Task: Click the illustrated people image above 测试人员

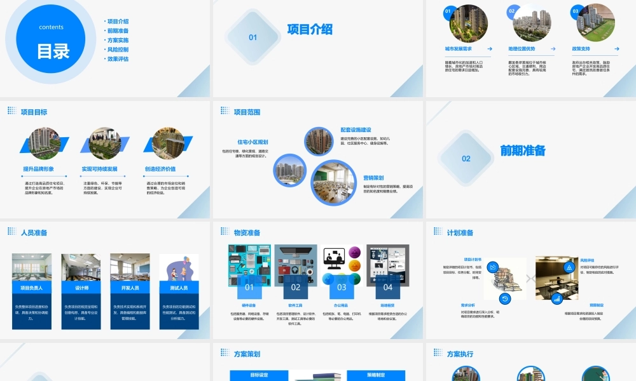Action: click(x=179, y=267)
